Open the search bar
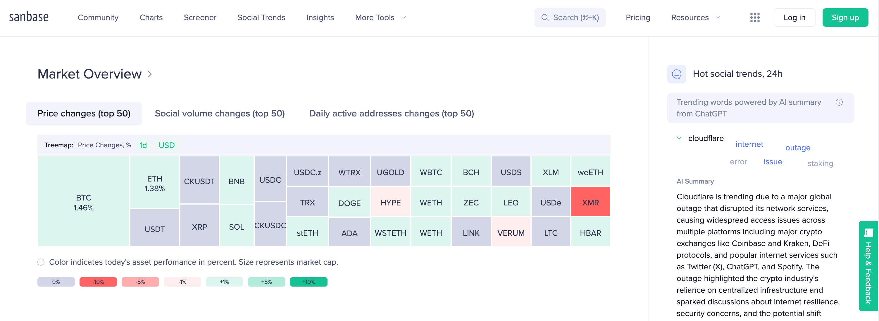Screen dimensions: 879x321 (x=570, y=17)
